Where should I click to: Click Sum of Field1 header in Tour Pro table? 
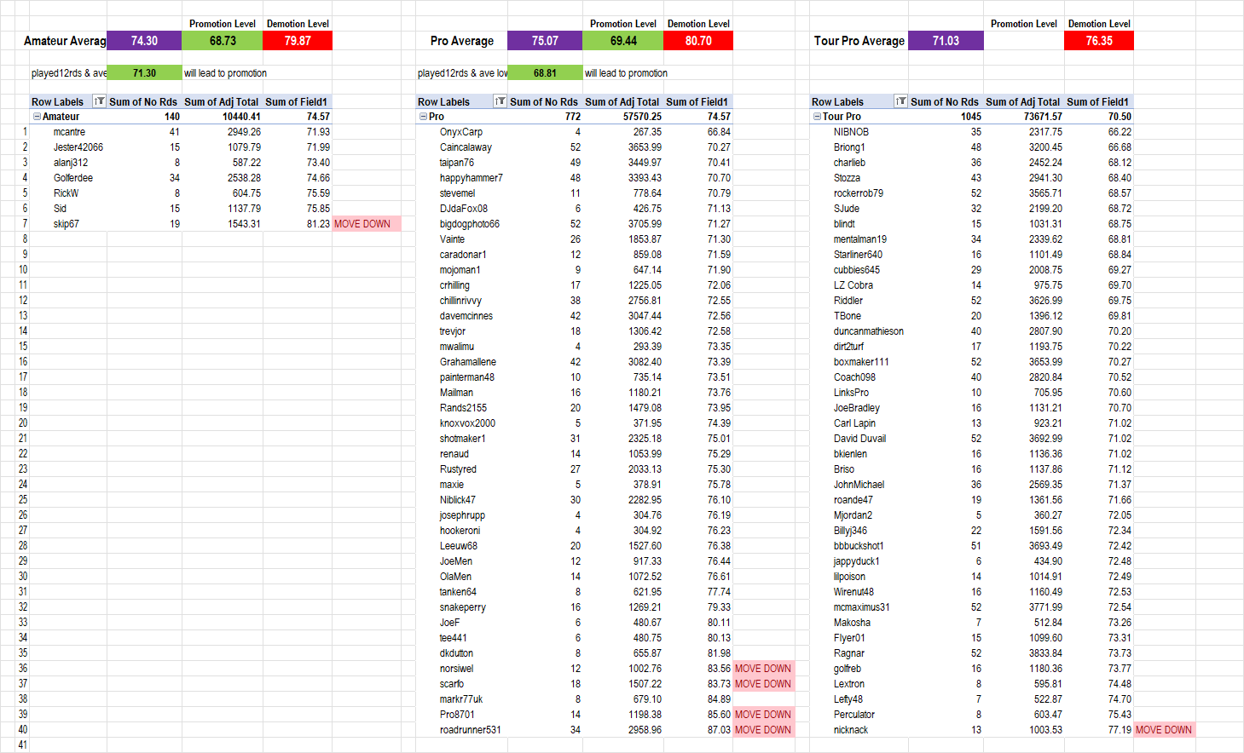[x=1097, y=101]
